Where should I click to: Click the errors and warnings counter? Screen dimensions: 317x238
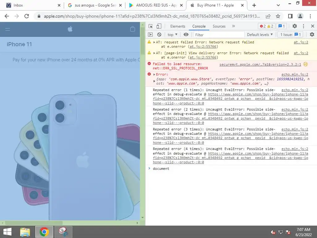click(x=267, y=26)
